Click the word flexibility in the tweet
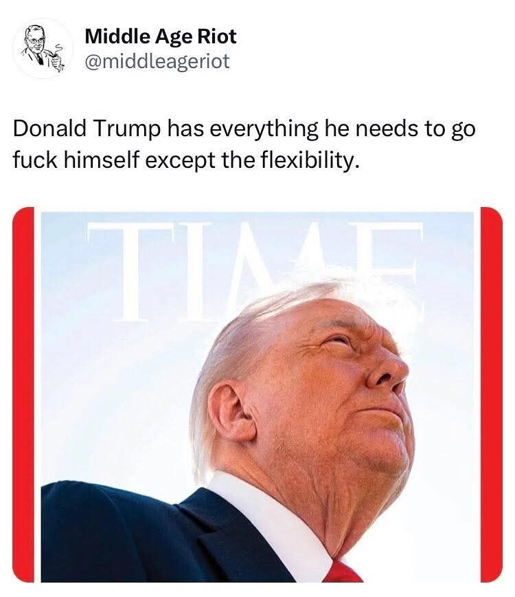Viewport: 515px width, 597px height. 308,160
